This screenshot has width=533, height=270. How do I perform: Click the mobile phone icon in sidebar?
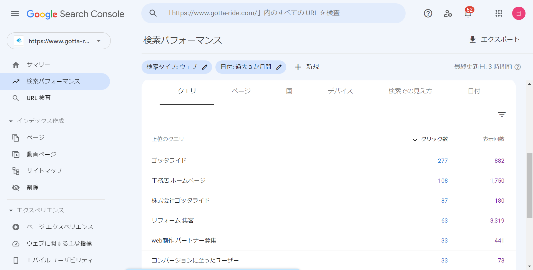pyautogui.click(x=16, y=260)
